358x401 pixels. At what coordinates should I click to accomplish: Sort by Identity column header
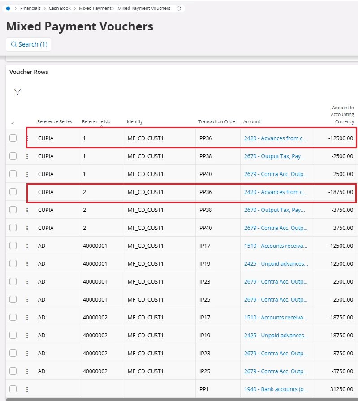coord(135,122)
